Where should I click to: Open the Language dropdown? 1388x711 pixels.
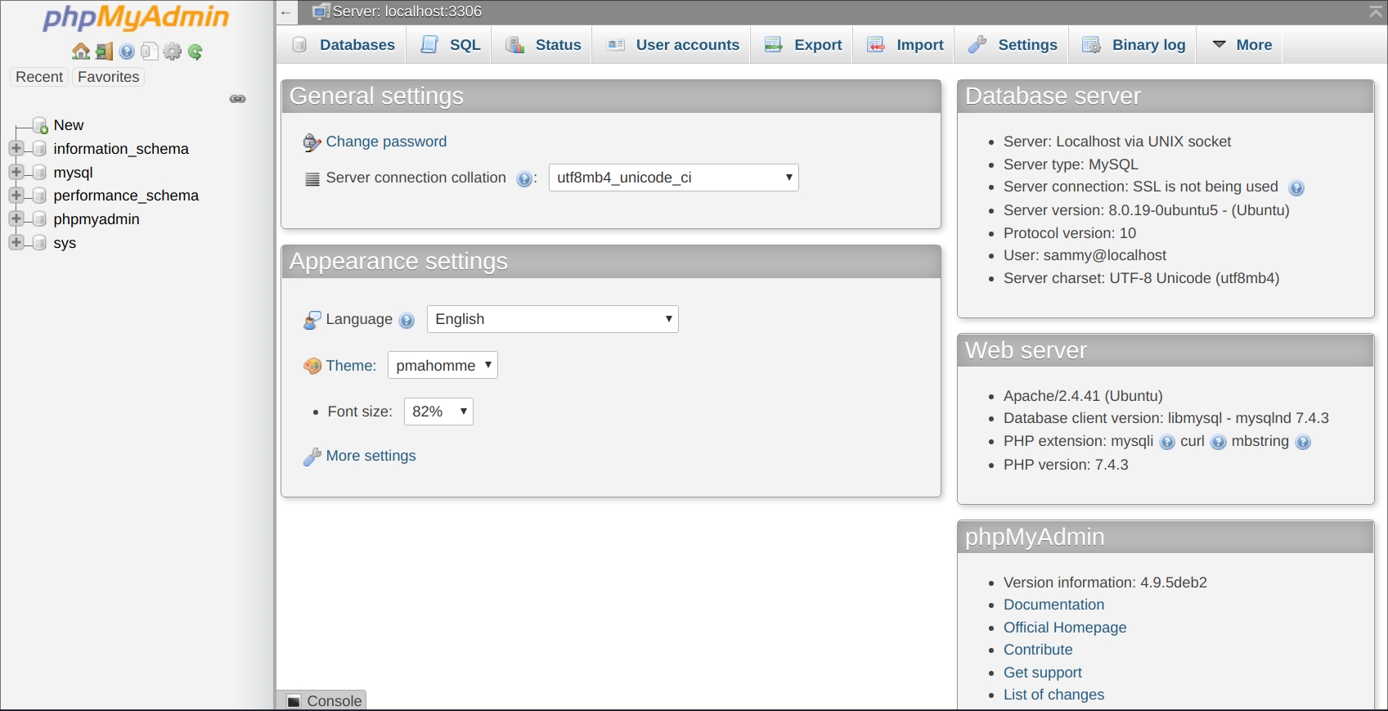pos(552,319)
